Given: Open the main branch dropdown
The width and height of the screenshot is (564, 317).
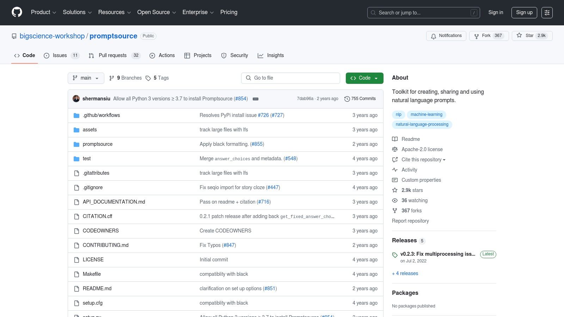Looking at the screenshot, I should click(86, 78).
